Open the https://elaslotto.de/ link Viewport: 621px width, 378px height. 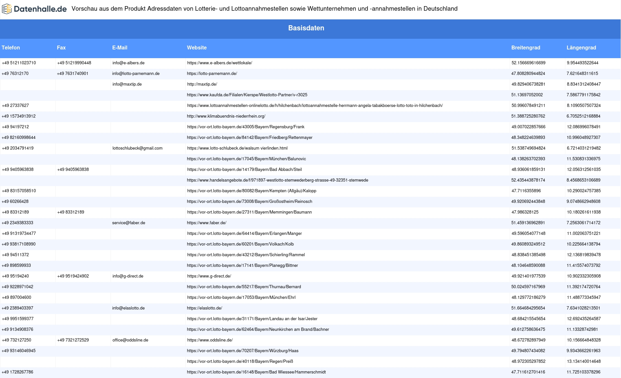(x=204, y=308)
